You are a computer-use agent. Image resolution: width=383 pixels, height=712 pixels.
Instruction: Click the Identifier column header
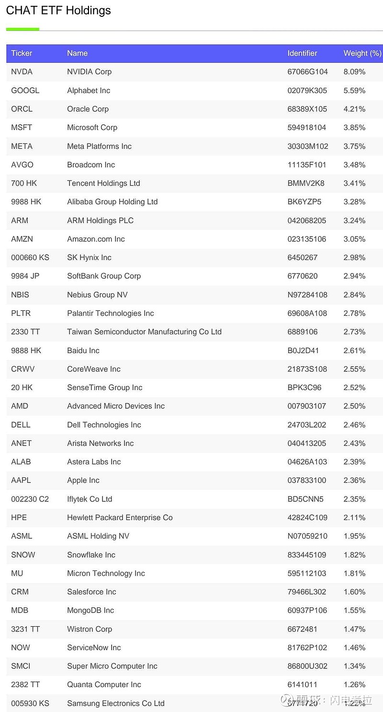click(x=302, y=53)
